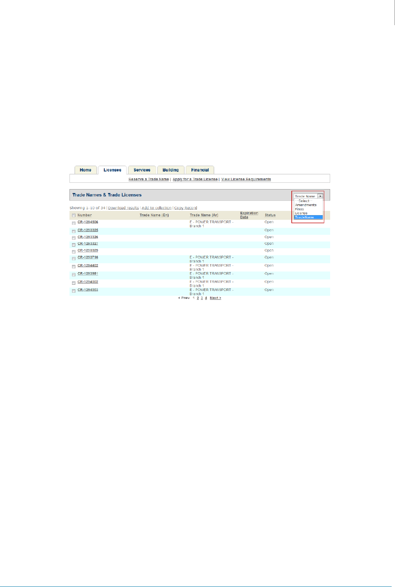Go to results page 4
This screenshot has height=587, width=395.
(x=206, y=298)
